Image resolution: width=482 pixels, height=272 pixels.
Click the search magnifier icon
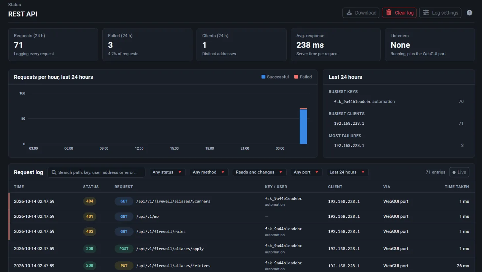(x=54, y=172)
